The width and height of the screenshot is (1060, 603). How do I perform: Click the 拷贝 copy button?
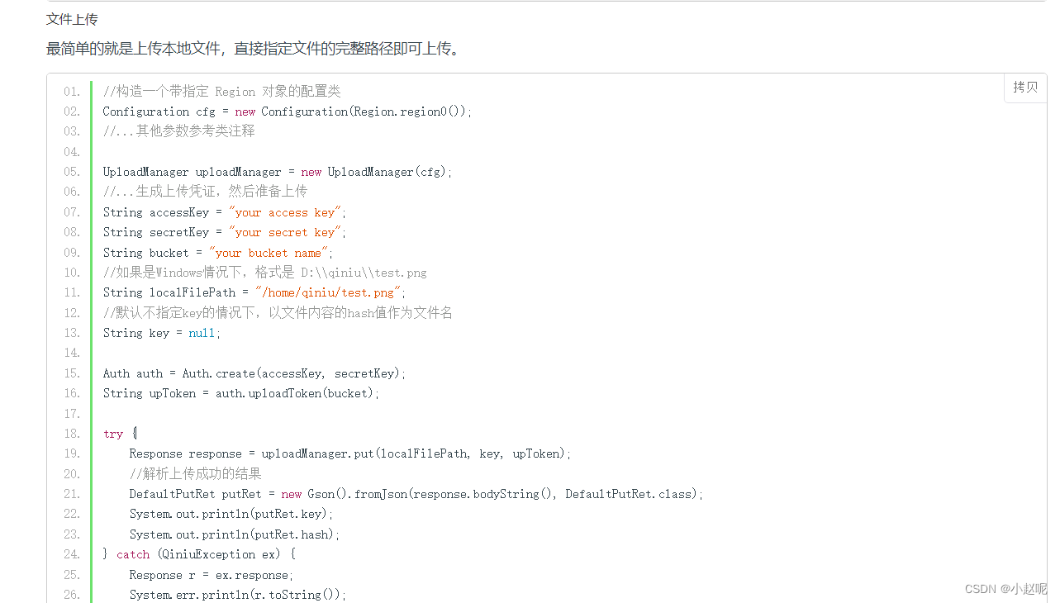[1025, 87]
